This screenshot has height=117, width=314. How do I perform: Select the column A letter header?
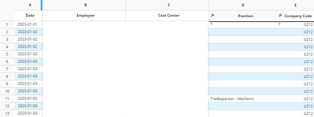pyautogui.click(x=30, y=5)
